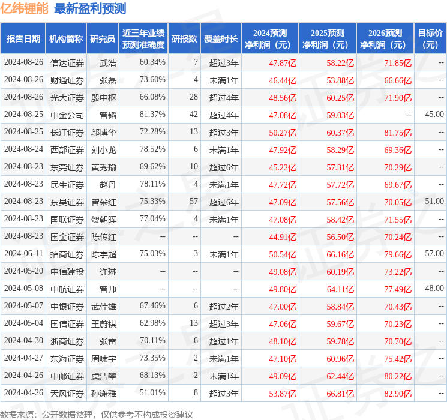Click 2026 profit value 81.75亿
Viewport: 447px width, 420px height.
coord(398,133)
